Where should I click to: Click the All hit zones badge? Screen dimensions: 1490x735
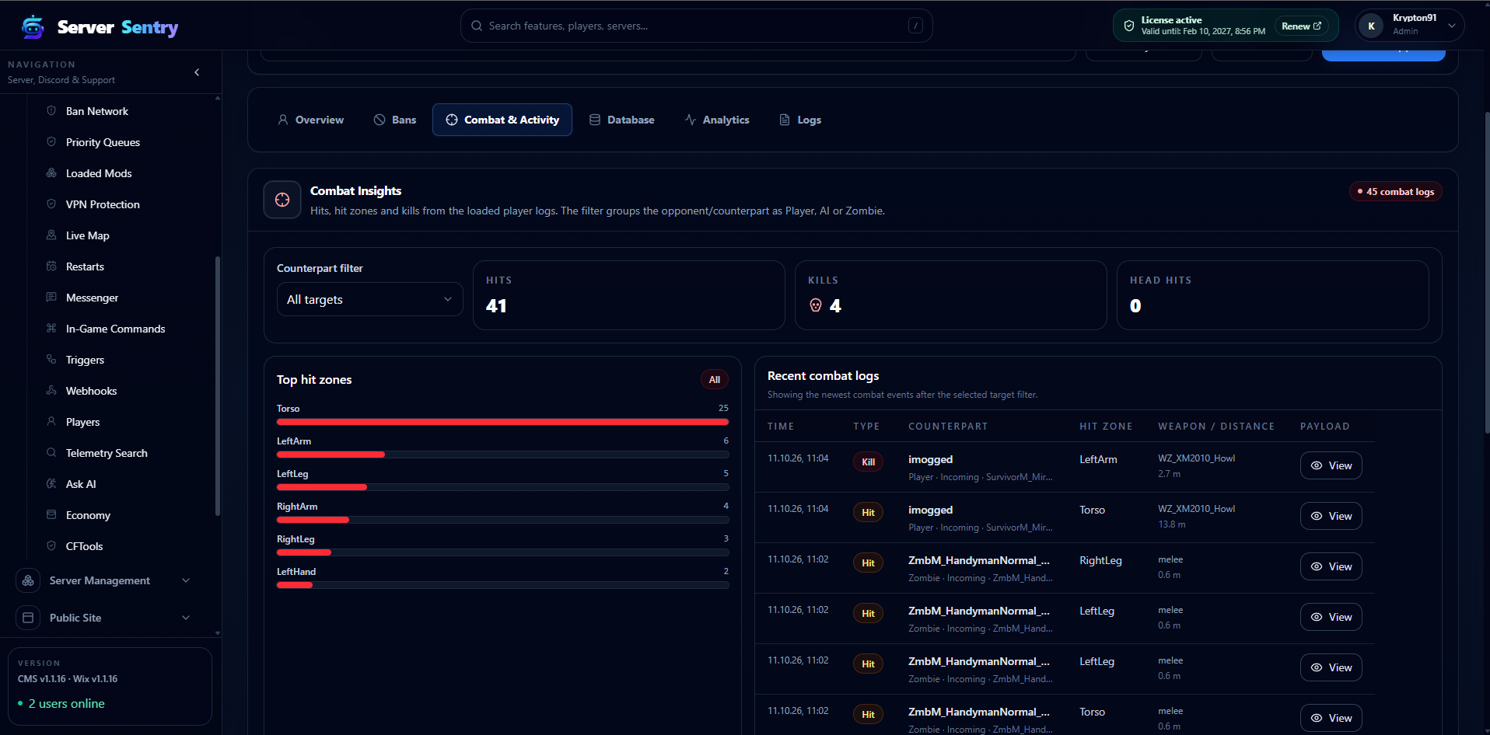(715, 379)
